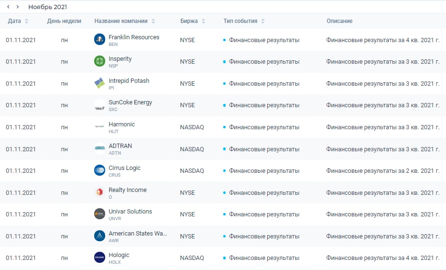Click the Harmonic logo icon
This screenshot has width=446, height=270.
point(99,126)
